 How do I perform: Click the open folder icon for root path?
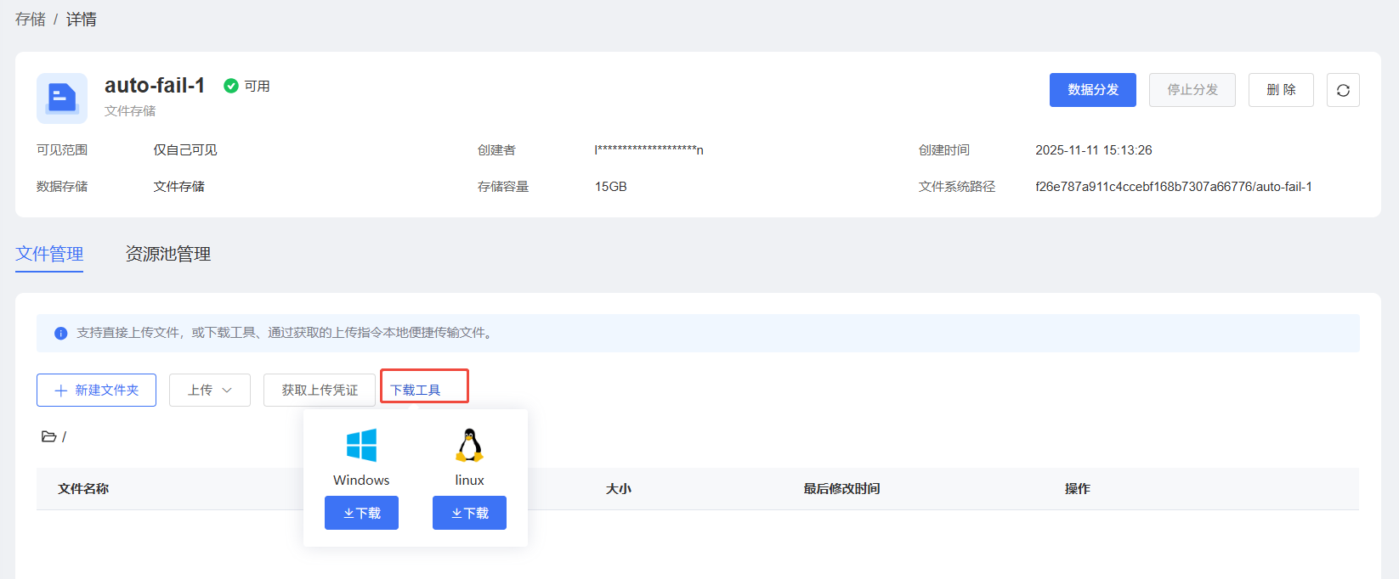(49, 436)
